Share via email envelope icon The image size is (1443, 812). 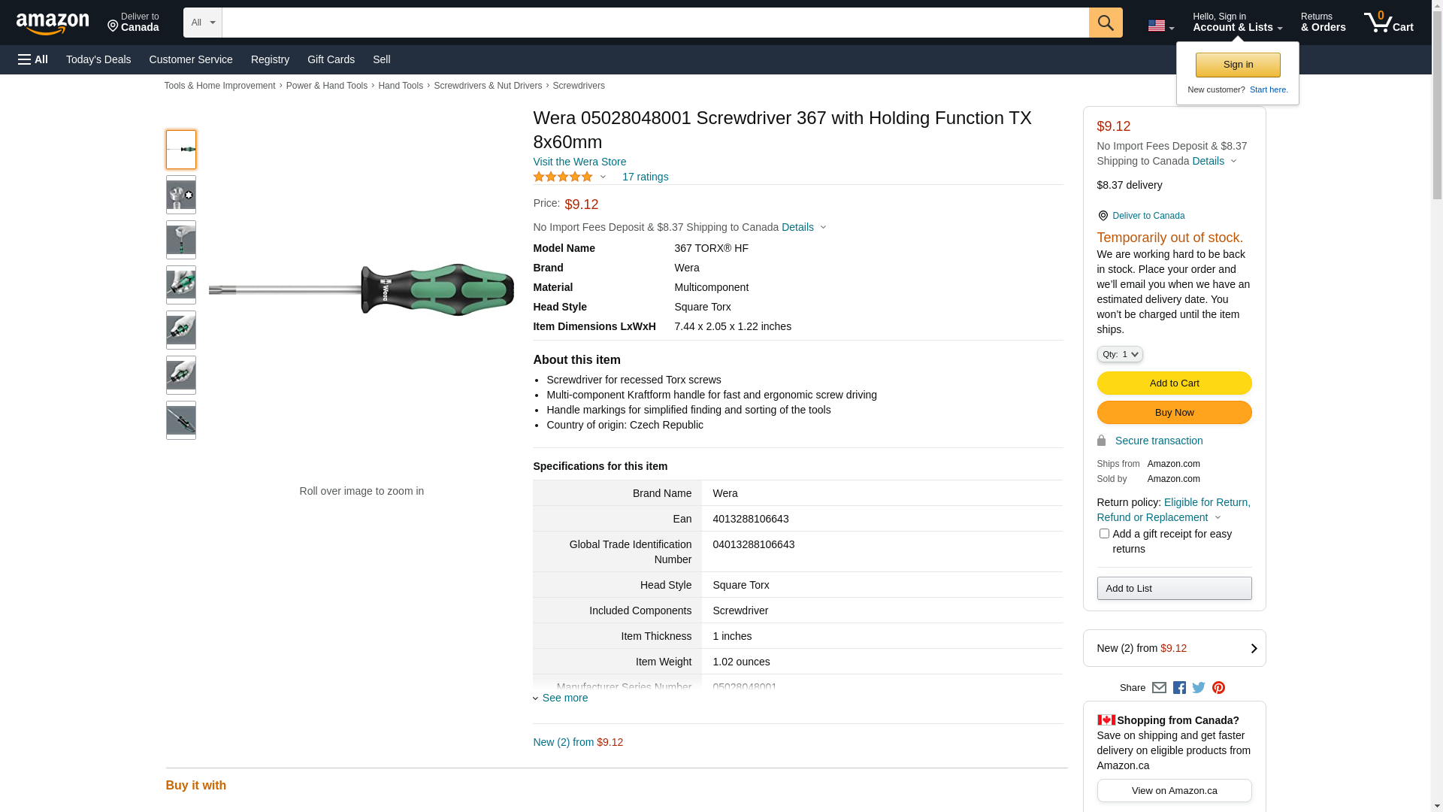1159,688
